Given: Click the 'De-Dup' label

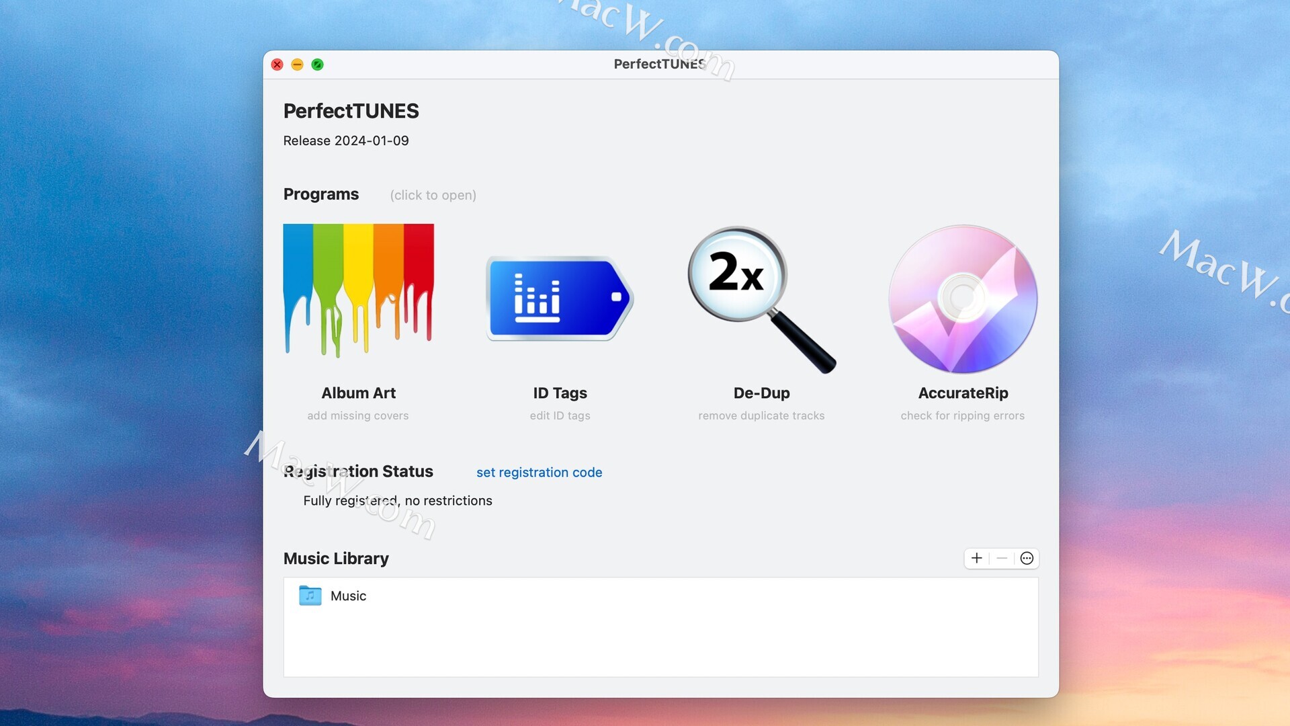Looking at the screenshot, I should [761, 393].
